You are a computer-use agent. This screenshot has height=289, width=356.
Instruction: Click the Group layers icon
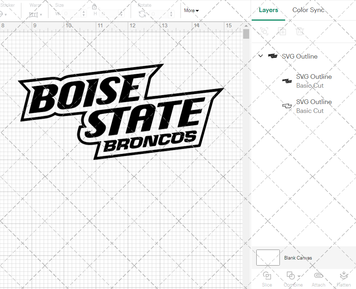[x=264, y=31]
